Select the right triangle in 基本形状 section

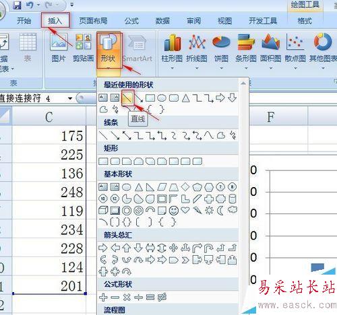pos(150,187)
